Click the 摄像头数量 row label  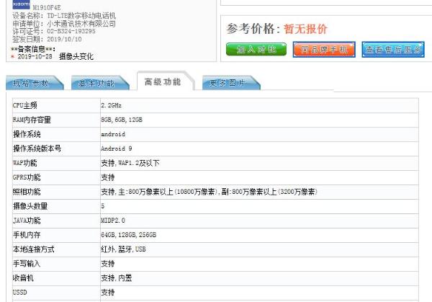(30, 206)
